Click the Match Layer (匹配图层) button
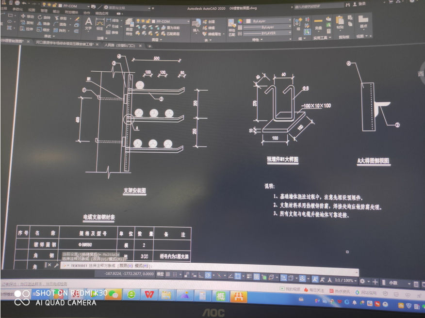 coord(171,34)
